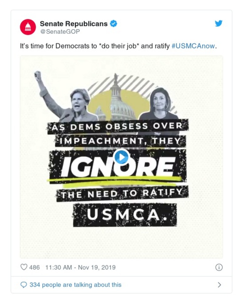Click the 486 likes count

(x=34, y=267)
